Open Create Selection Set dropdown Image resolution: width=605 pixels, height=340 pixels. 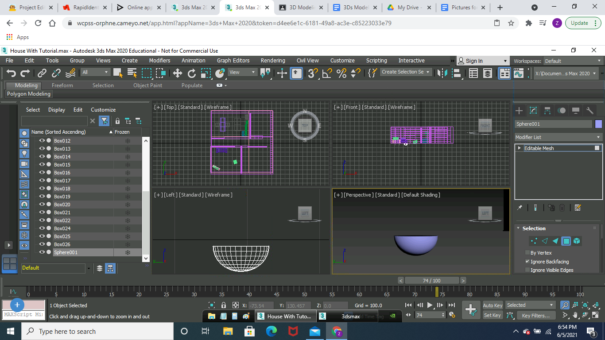(406, 72)
